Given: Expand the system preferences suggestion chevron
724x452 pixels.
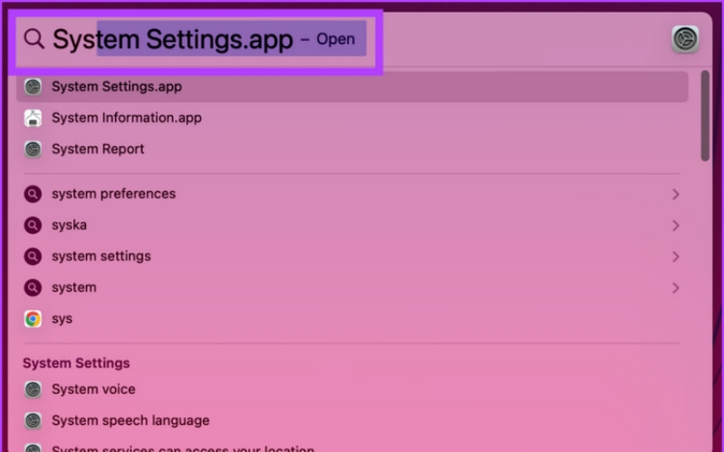Looking at the screenshot, I should pos(675,194).
